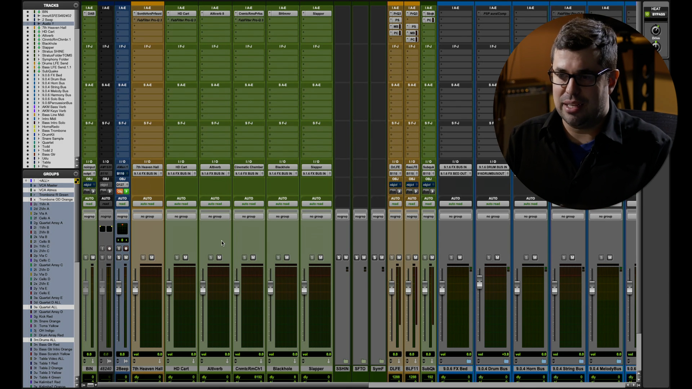692x389 pixels.
Task: Click the Slapper channel fader handle
Action: click(304, 288)
